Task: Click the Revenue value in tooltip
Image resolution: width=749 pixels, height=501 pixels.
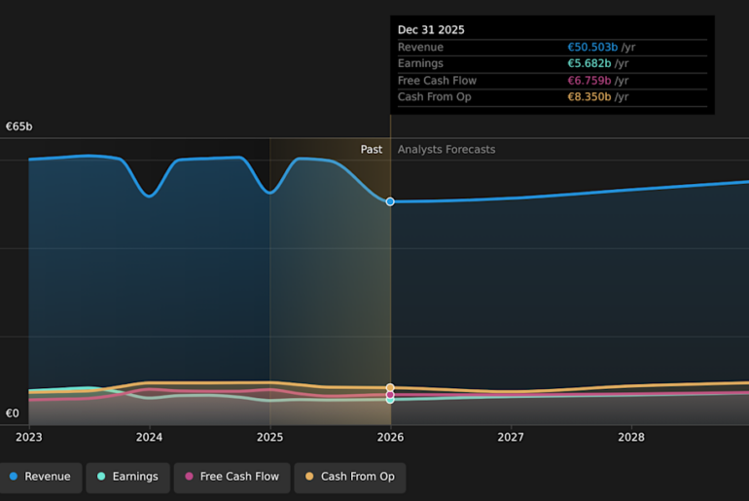Action: (x=592, y=48)
